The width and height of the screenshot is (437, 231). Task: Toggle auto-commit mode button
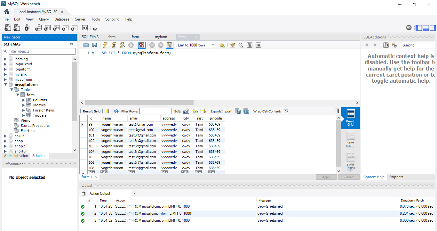point(170,45)
